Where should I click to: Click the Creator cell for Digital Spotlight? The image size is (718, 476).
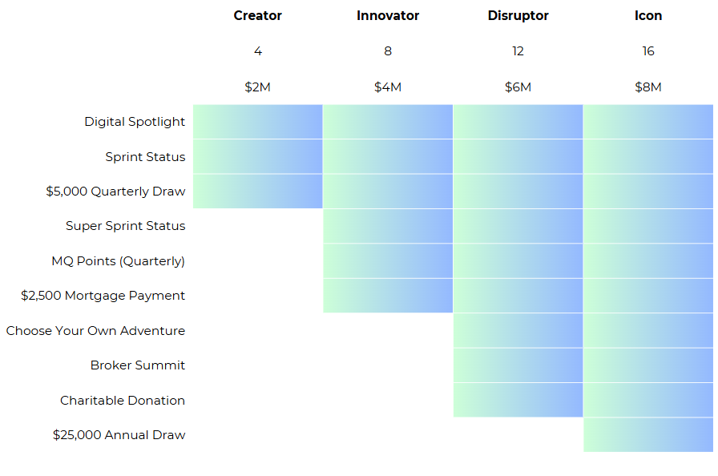258,122
